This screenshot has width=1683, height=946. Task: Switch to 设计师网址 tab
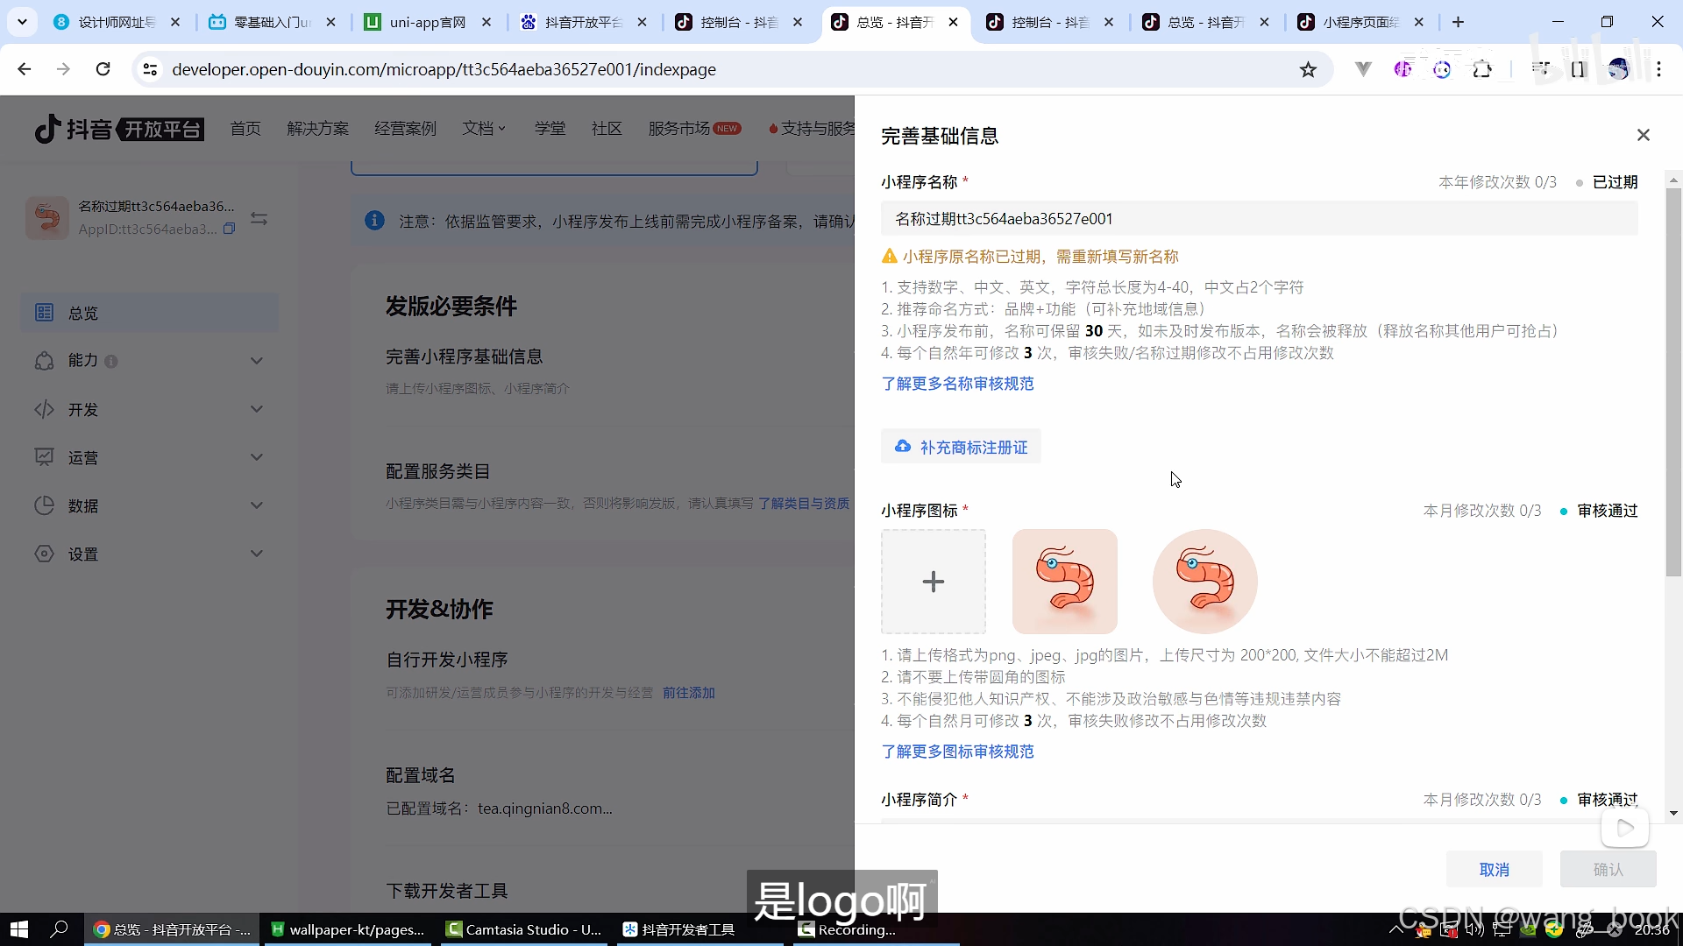click(x=117, y=22)
